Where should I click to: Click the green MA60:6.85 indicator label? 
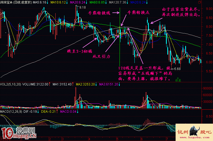97,2
